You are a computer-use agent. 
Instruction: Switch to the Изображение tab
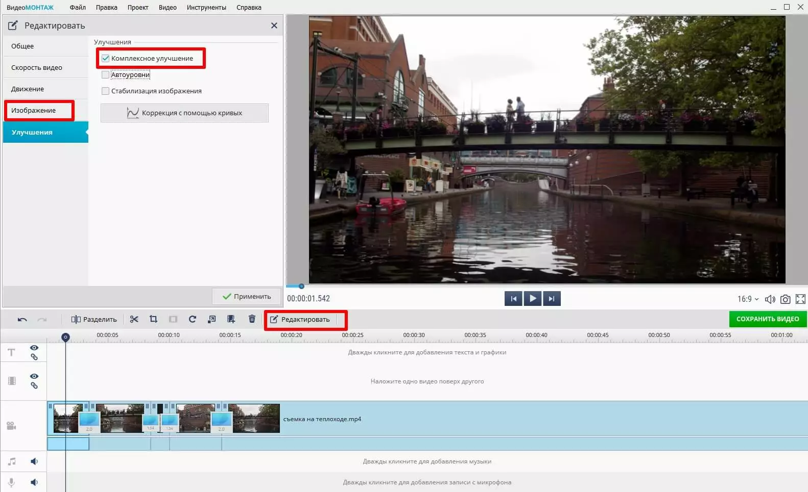coord(34,111)
